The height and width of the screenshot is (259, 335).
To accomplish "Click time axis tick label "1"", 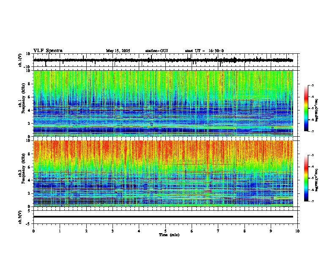I will pyautogui.click(x=60, y=231).
